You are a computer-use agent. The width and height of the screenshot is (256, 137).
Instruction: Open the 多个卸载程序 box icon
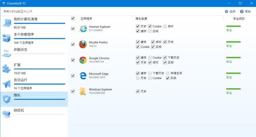(x=7, y=38)
